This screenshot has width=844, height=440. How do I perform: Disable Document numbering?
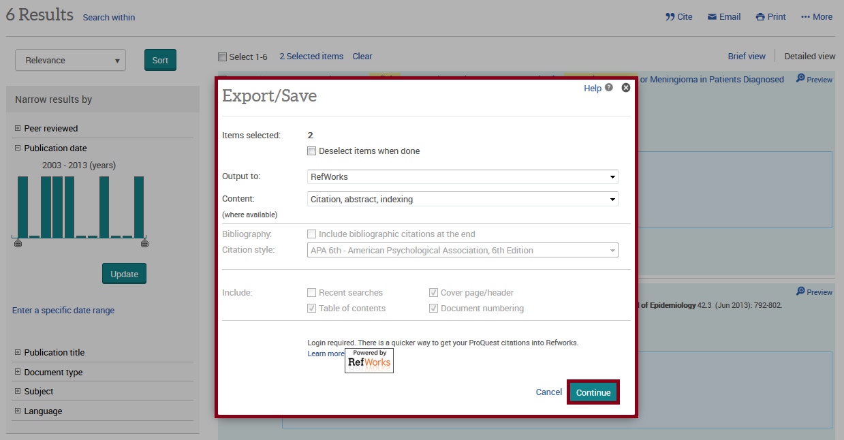pyautogui.click(x=434, y=308)
